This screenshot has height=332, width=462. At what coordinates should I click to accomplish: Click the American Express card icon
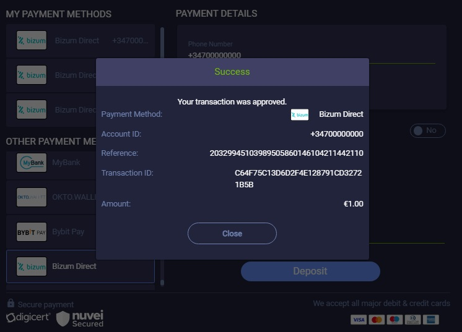coord(431,320)
